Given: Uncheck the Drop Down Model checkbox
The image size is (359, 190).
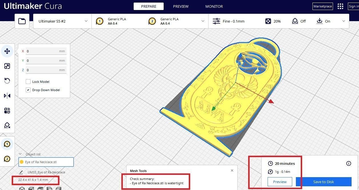Looking at the screenshot, I should click(28, 90).
